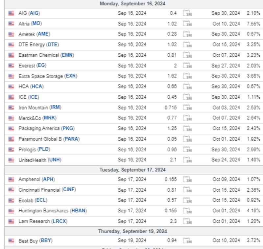The height and width of the screenshot is (249, 263).
Task: Click the 3M icon in DTE Energy row
Action: point(187,45)
